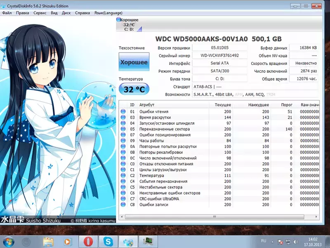
Task: Select the Температура attribute name in table
Action: click(151, 175)
